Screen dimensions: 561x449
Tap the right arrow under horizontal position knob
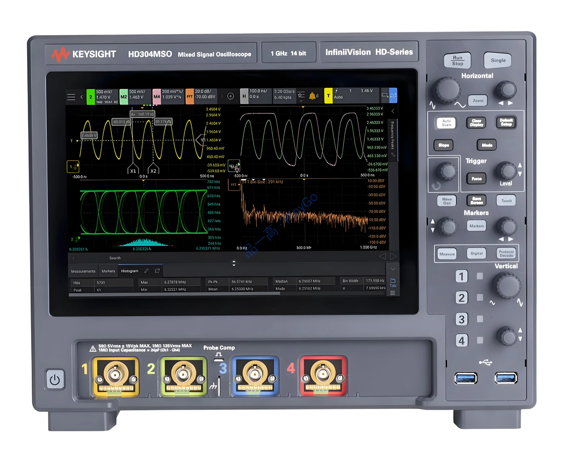(x=511, y=103)
